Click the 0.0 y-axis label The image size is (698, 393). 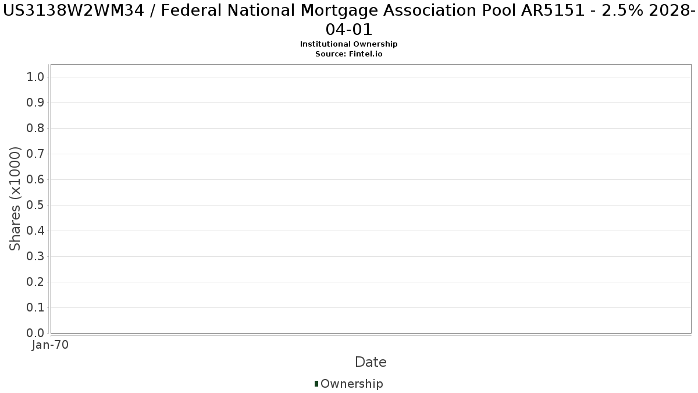click(x=36, y=334)
